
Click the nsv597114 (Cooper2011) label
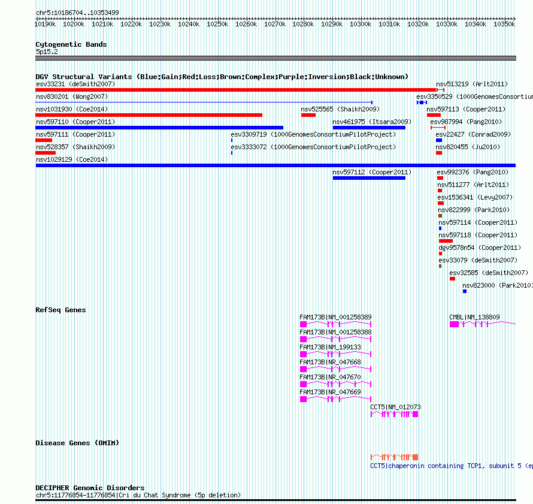478,222
